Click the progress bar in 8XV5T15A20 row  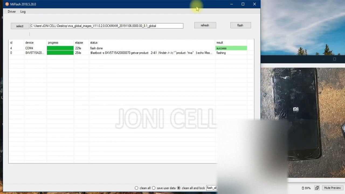click(x=60, y=53)
